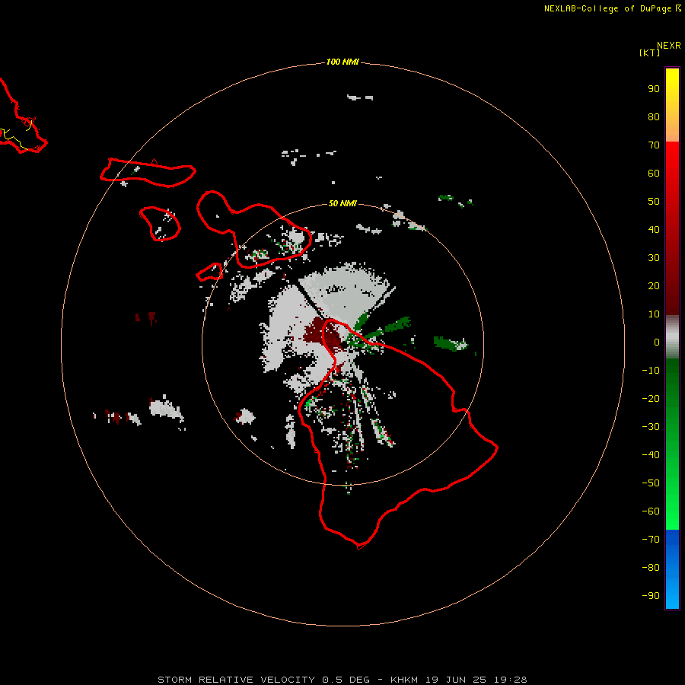The height and width of the screenshot is (685, 685).
Task: Click the positive 50 scale value
Action: 654,202
